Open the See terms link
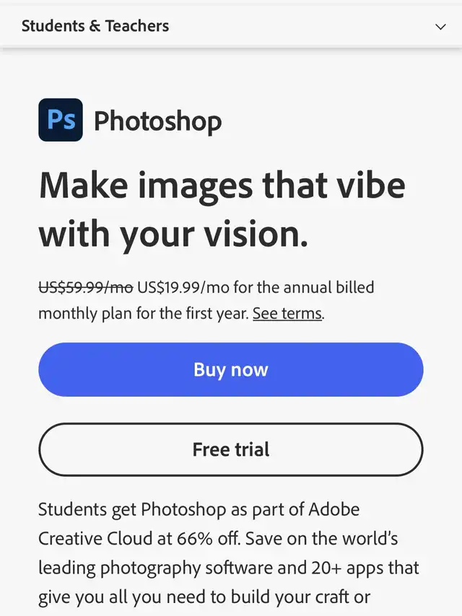 pos(287,314)
